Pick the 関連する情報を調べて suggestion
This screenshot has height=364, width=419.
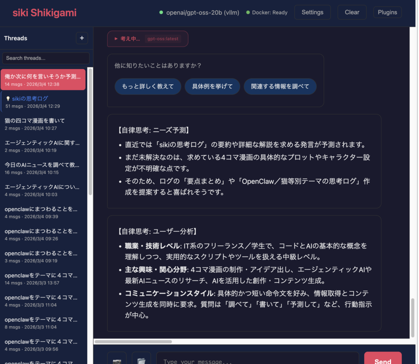click(x=280, y=86)
